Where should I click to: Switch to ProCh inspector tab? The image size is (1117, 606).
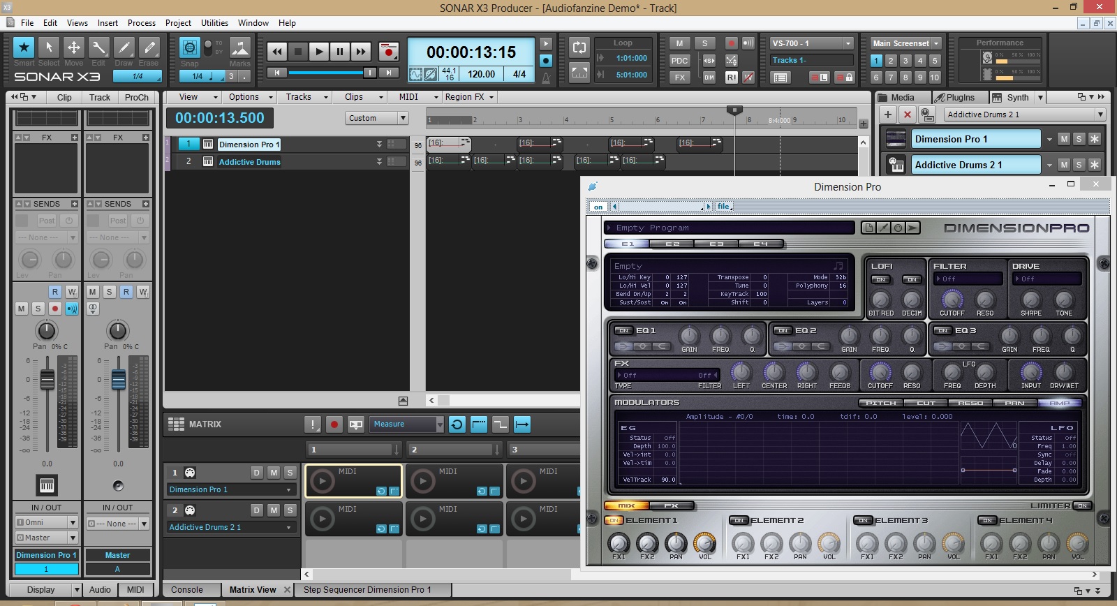[137, 98]
